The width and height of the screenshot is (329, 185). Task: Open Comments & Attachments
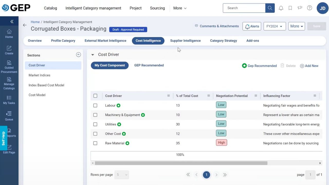(217, 26)
